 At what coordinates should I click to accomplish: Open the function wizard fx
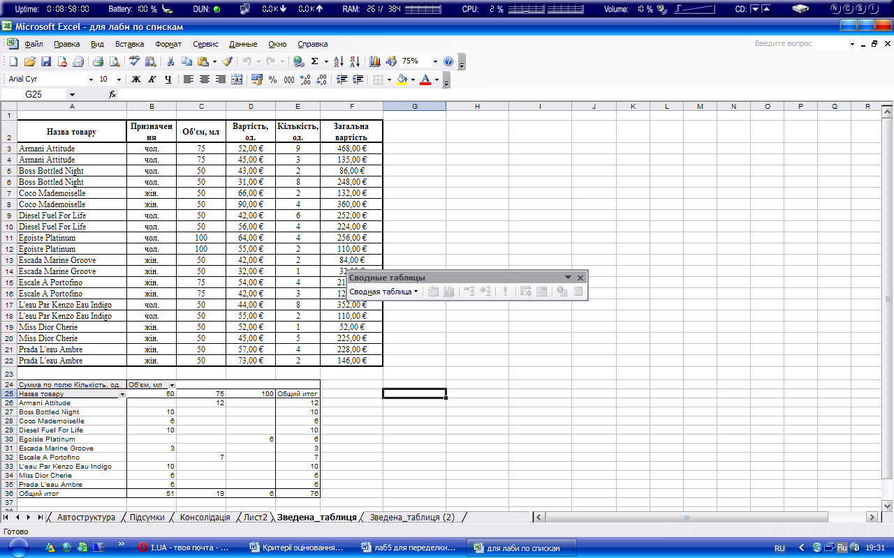coord(112,94)
